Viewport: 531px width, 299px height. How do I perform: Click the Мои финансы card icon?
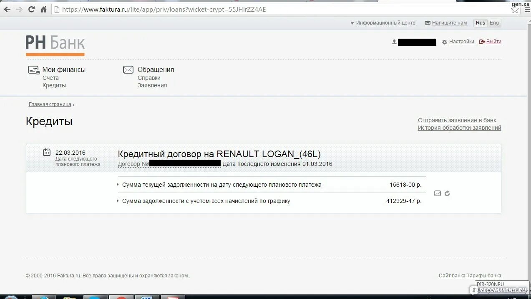pyautogui.click(x=34, y=70)
